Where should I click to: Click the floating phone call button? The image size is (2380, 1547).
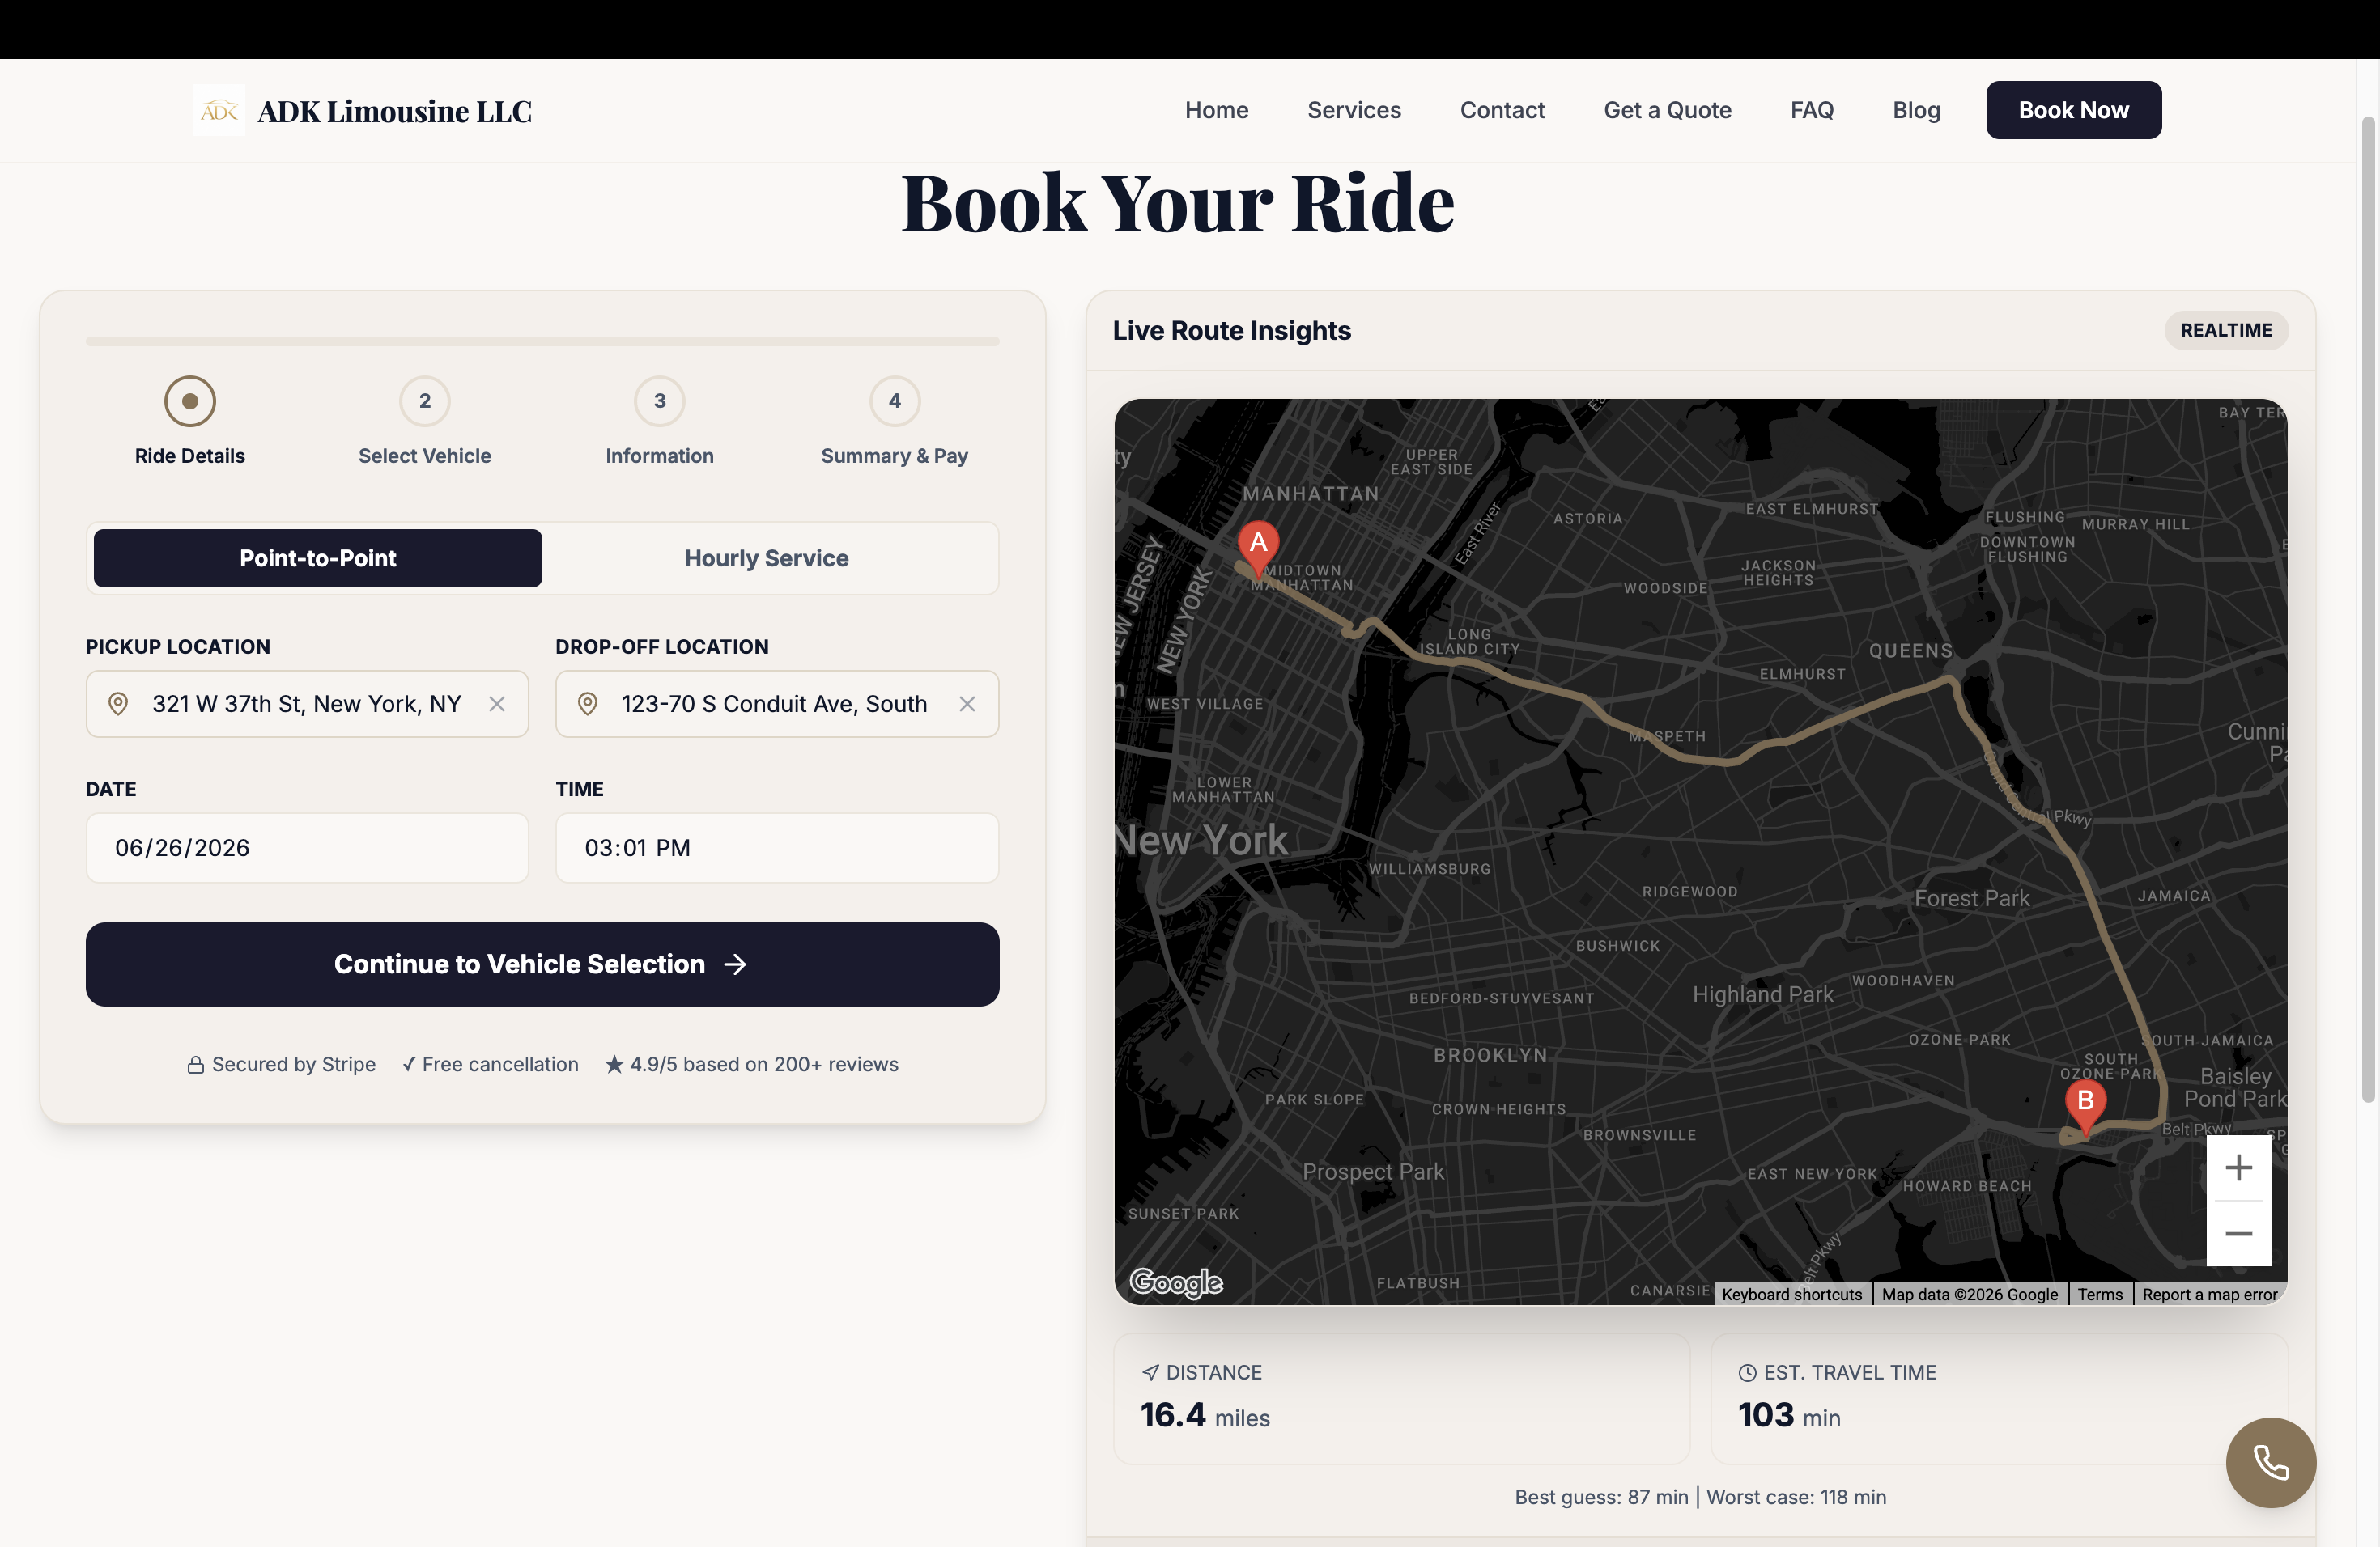coord(2270,1462)
